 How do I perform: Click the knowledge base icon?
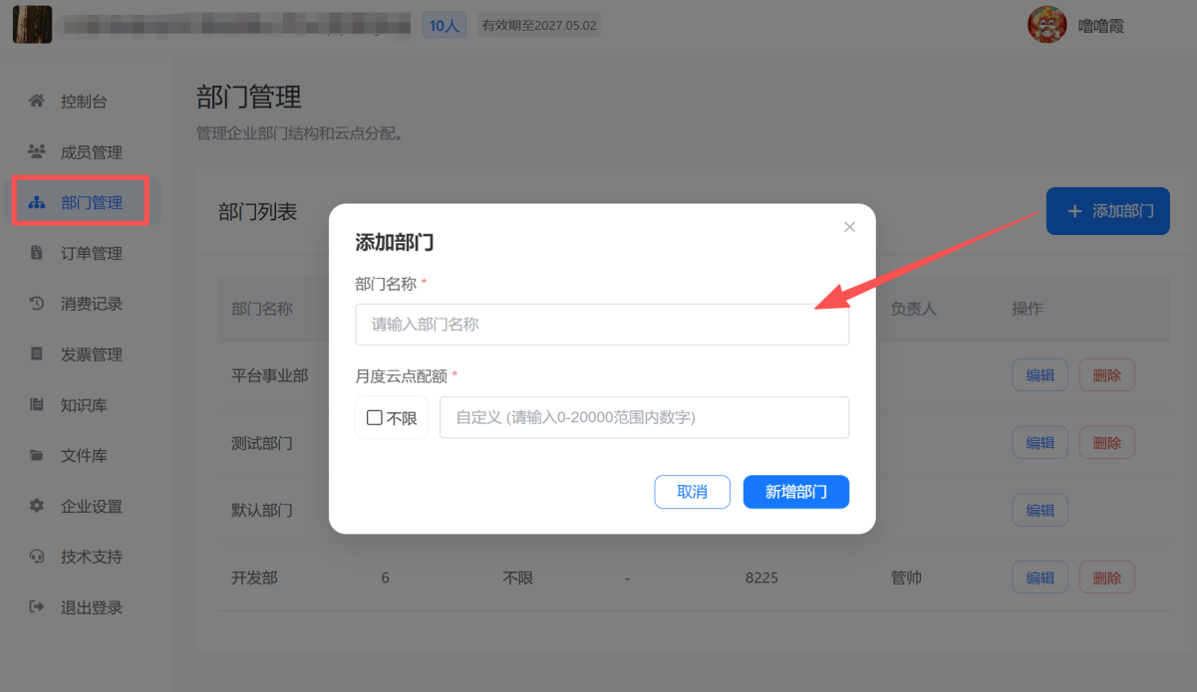tap(37, 405)
